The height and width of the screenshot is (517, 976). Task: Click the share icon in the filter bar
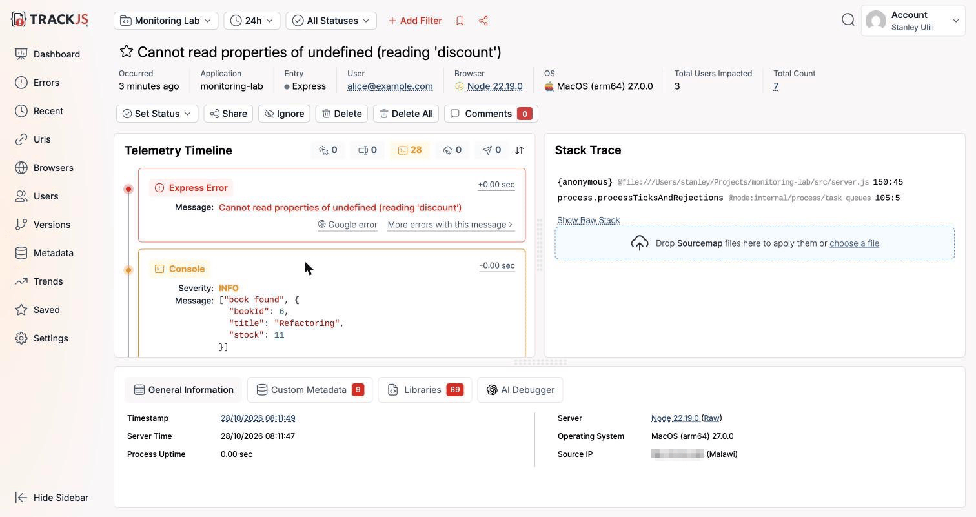click(x=483, y=21)
